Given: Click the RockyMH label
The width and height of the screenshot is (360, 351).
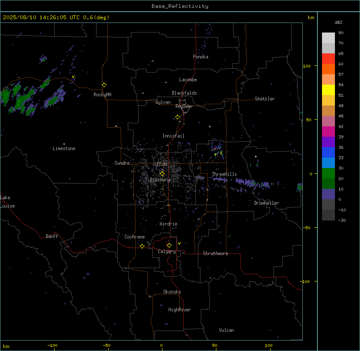Looking at the screenshot, I should point(102,95).
